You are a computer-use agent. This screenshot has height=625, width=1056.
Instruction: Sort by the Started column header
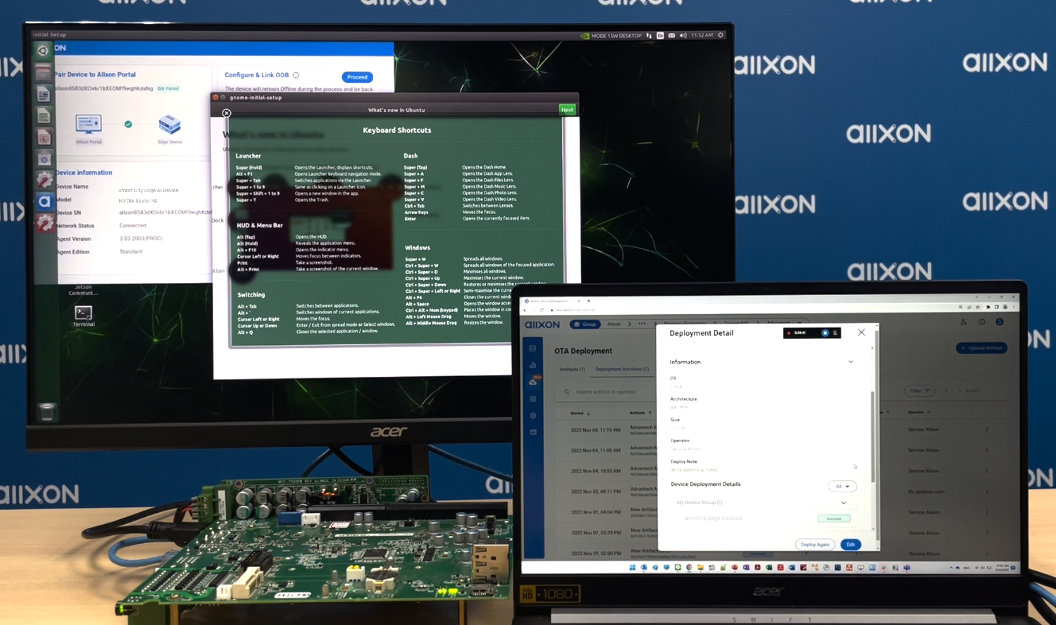[x=580, y=413]
